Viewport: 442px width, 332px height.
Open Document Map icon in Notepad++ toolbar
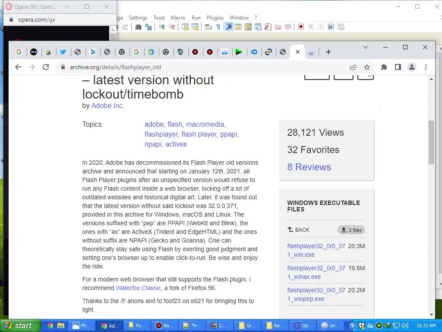coord(248,27)
